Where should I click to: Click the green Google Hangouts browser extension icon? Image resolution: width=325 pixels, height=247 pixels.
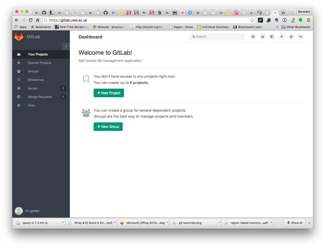[300, 20]
